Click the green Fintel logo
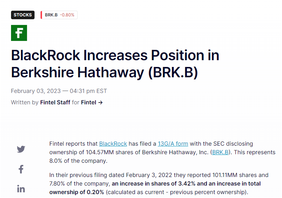This screenshot has height=198, width=282. (x=19, y=33)
